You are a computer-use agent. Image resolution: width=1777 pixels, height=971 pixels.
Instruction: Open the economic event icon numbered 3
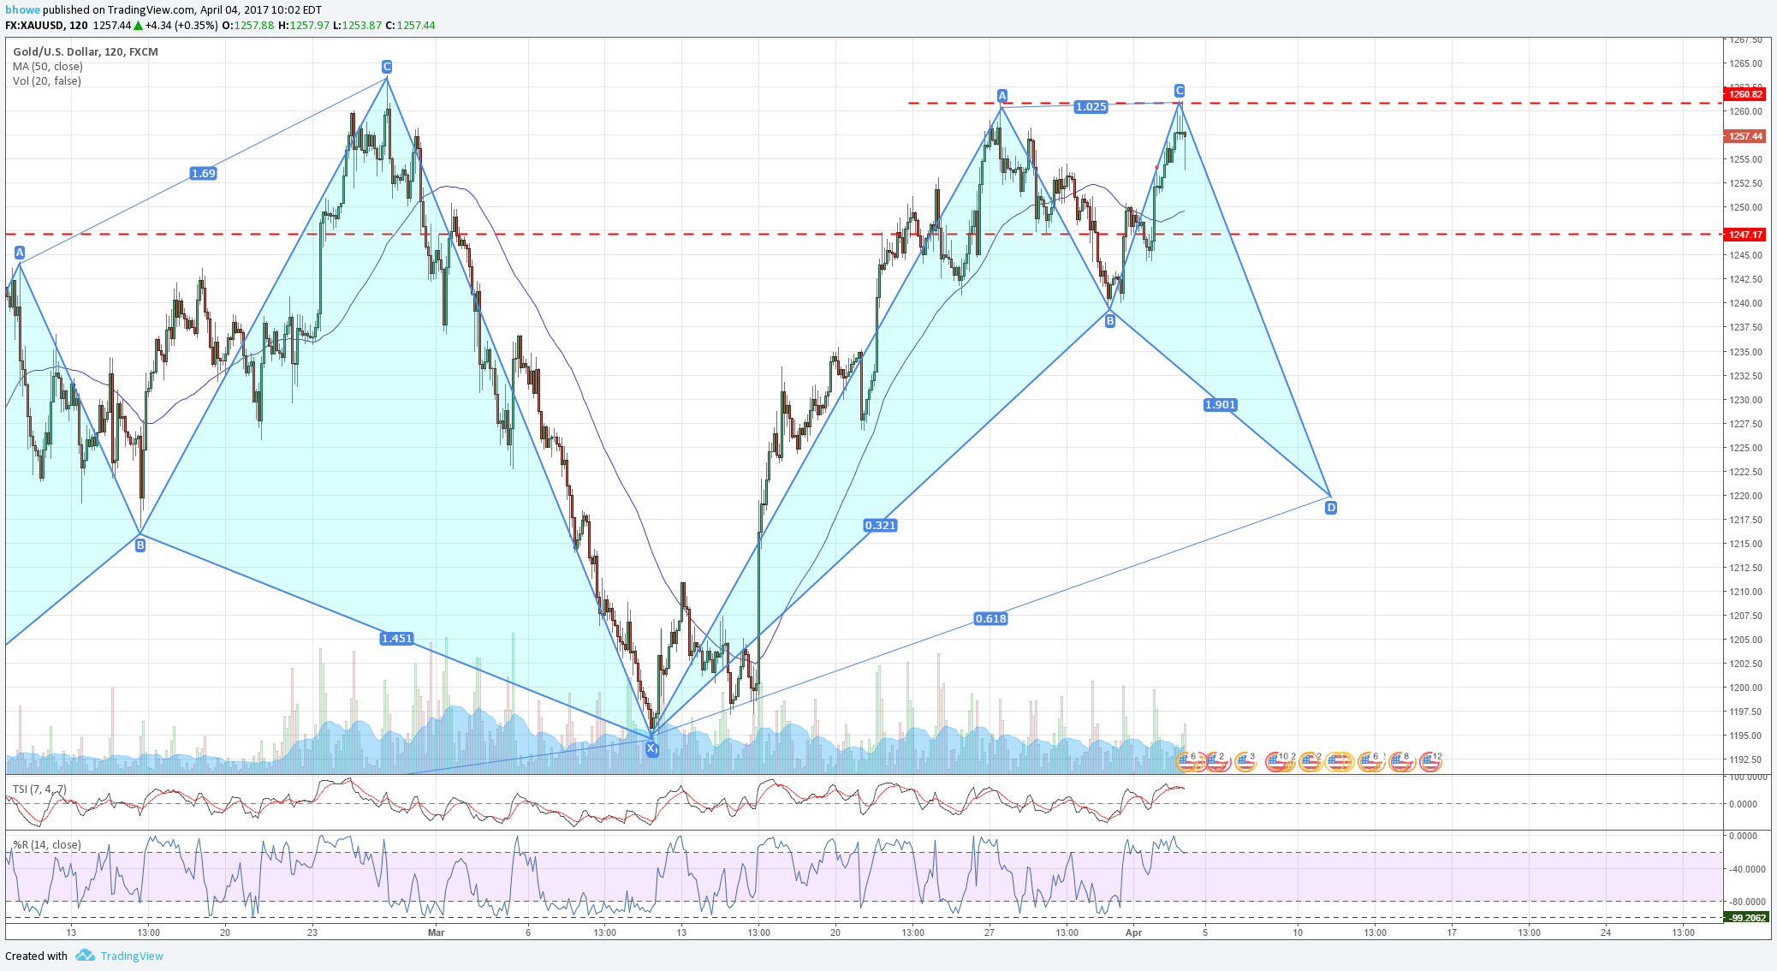click(1245, 761)
